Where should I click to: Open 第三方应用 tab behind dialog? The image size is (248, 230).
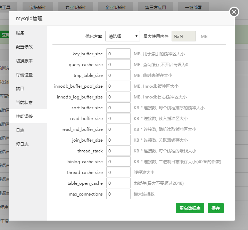point(156,7)
